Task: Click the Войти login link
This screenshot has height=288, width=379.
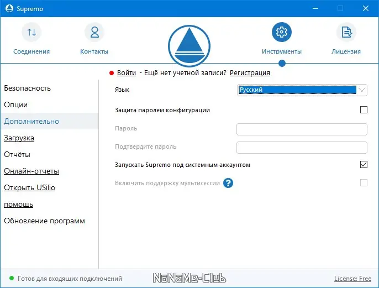Action: (x=127, y=73)
